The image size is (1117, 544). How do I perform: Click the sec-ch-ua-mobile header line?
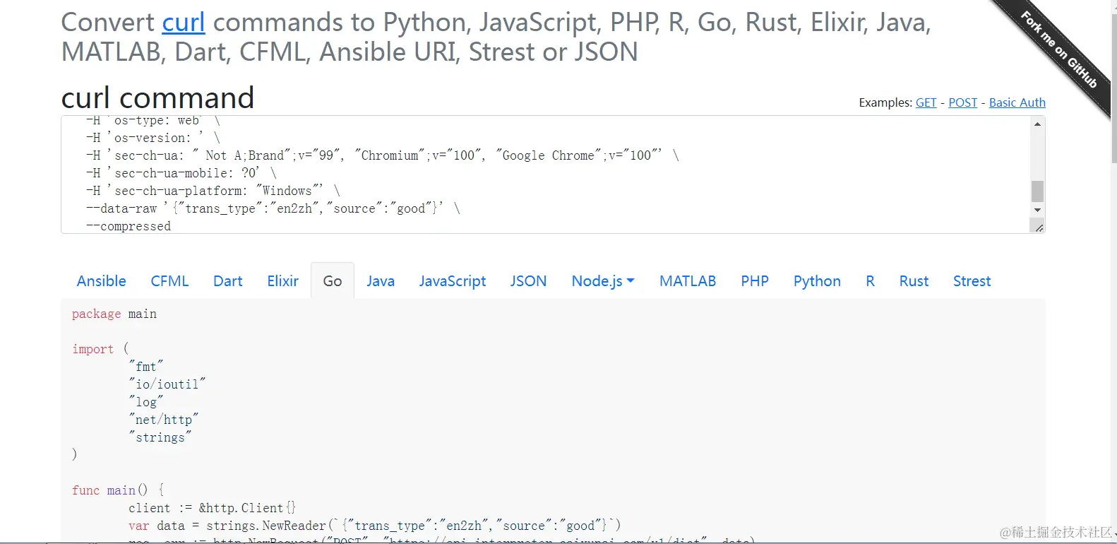pyautogui.click(x=181, y=173)
